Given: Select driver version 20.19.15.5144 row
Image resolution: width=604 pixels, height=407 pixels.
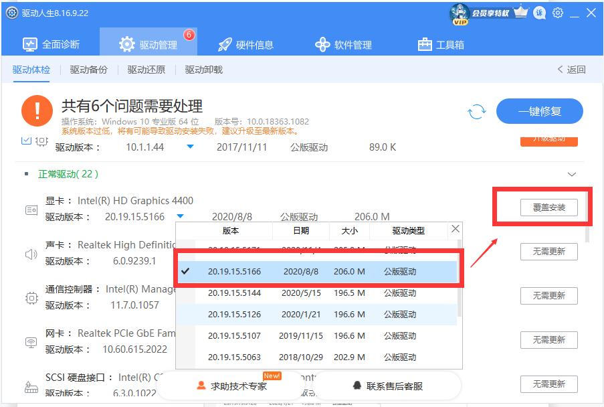Looking at the screenshot, I should [316, 293].
